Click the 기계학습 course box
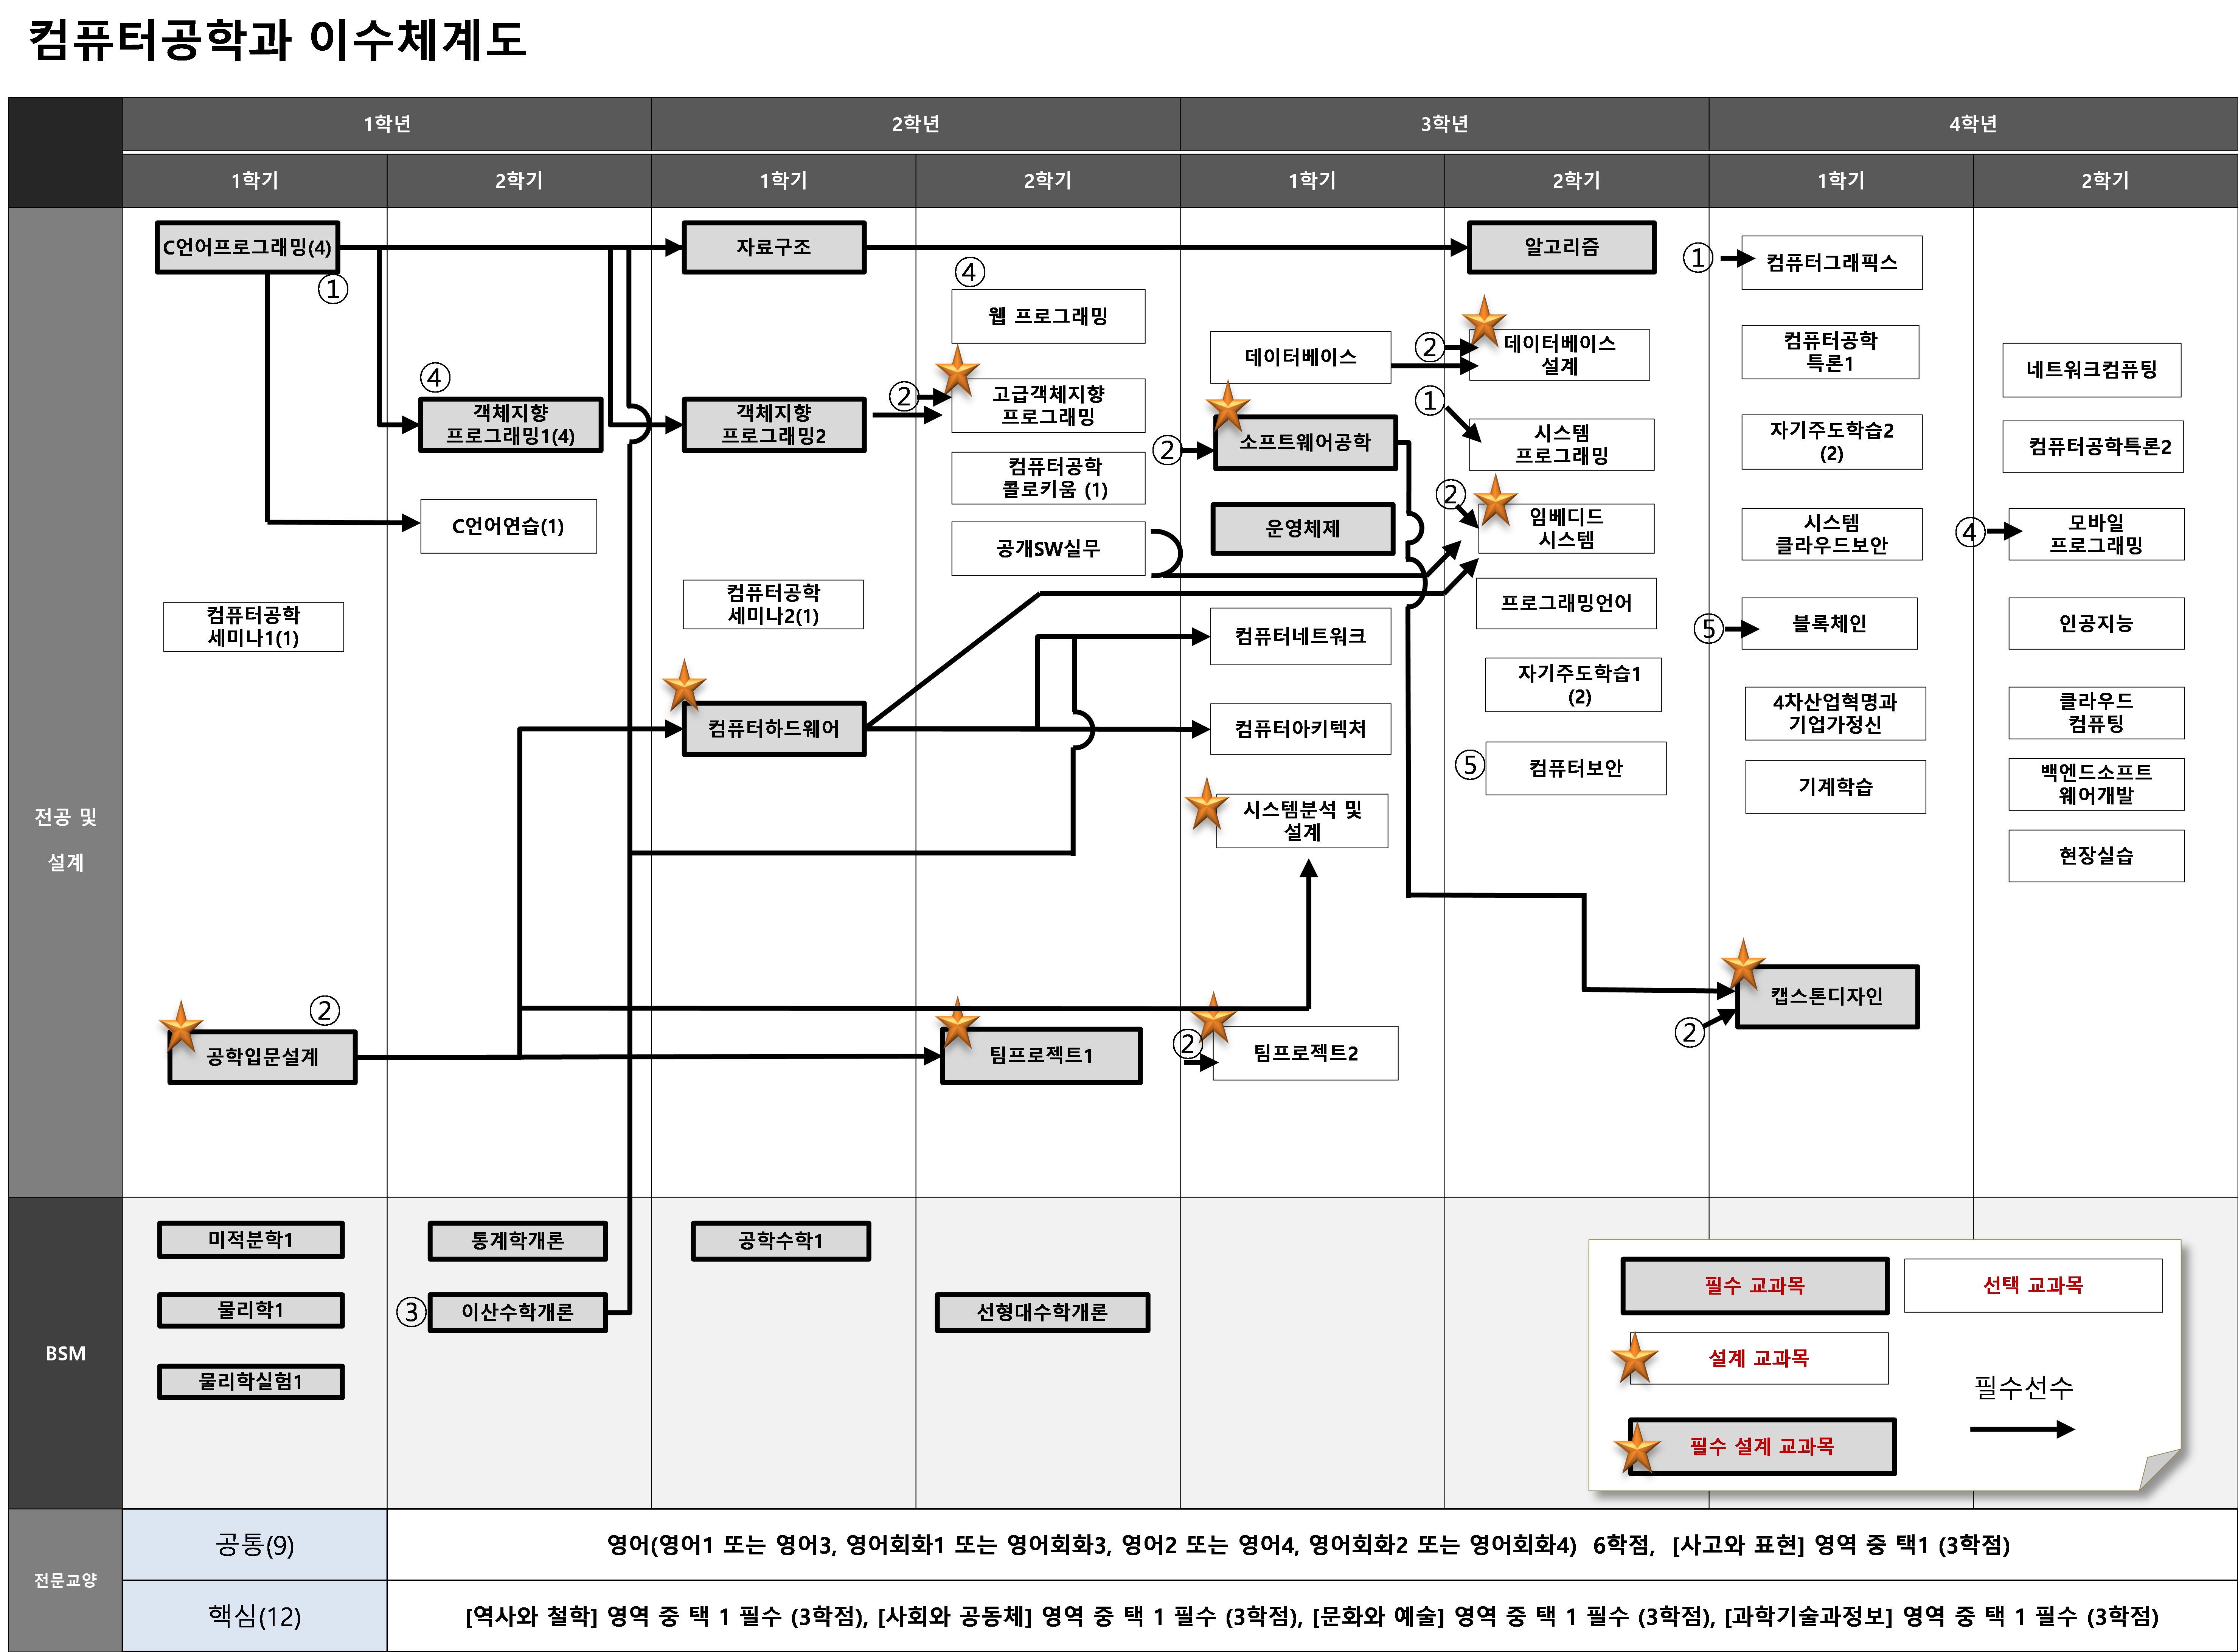The height and width of the screenshot is (1652, 2238). 1835,787
